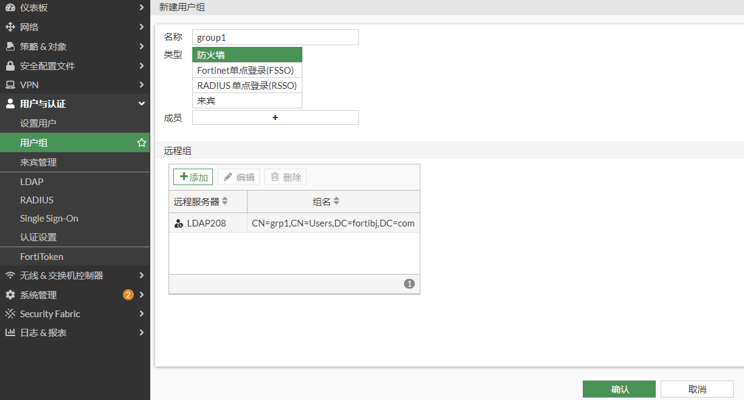Sort by the 组名 column header
The height and width of the screenshot is (400, 744).
tap(327, 202)
